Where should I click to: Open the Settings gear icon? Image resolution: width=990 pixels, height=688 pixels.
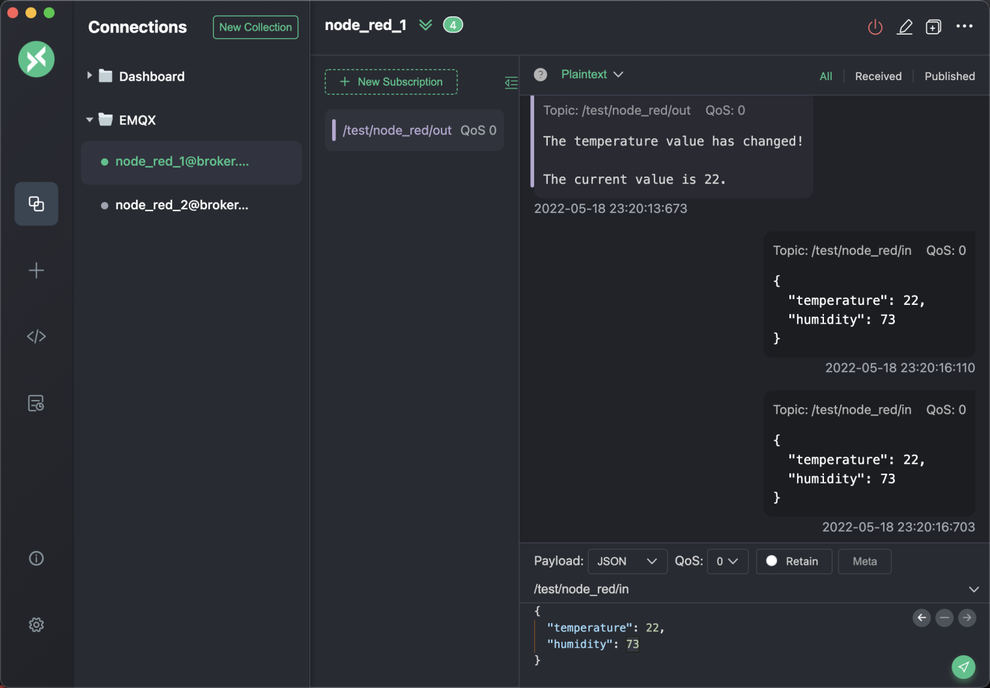[36, 625]
